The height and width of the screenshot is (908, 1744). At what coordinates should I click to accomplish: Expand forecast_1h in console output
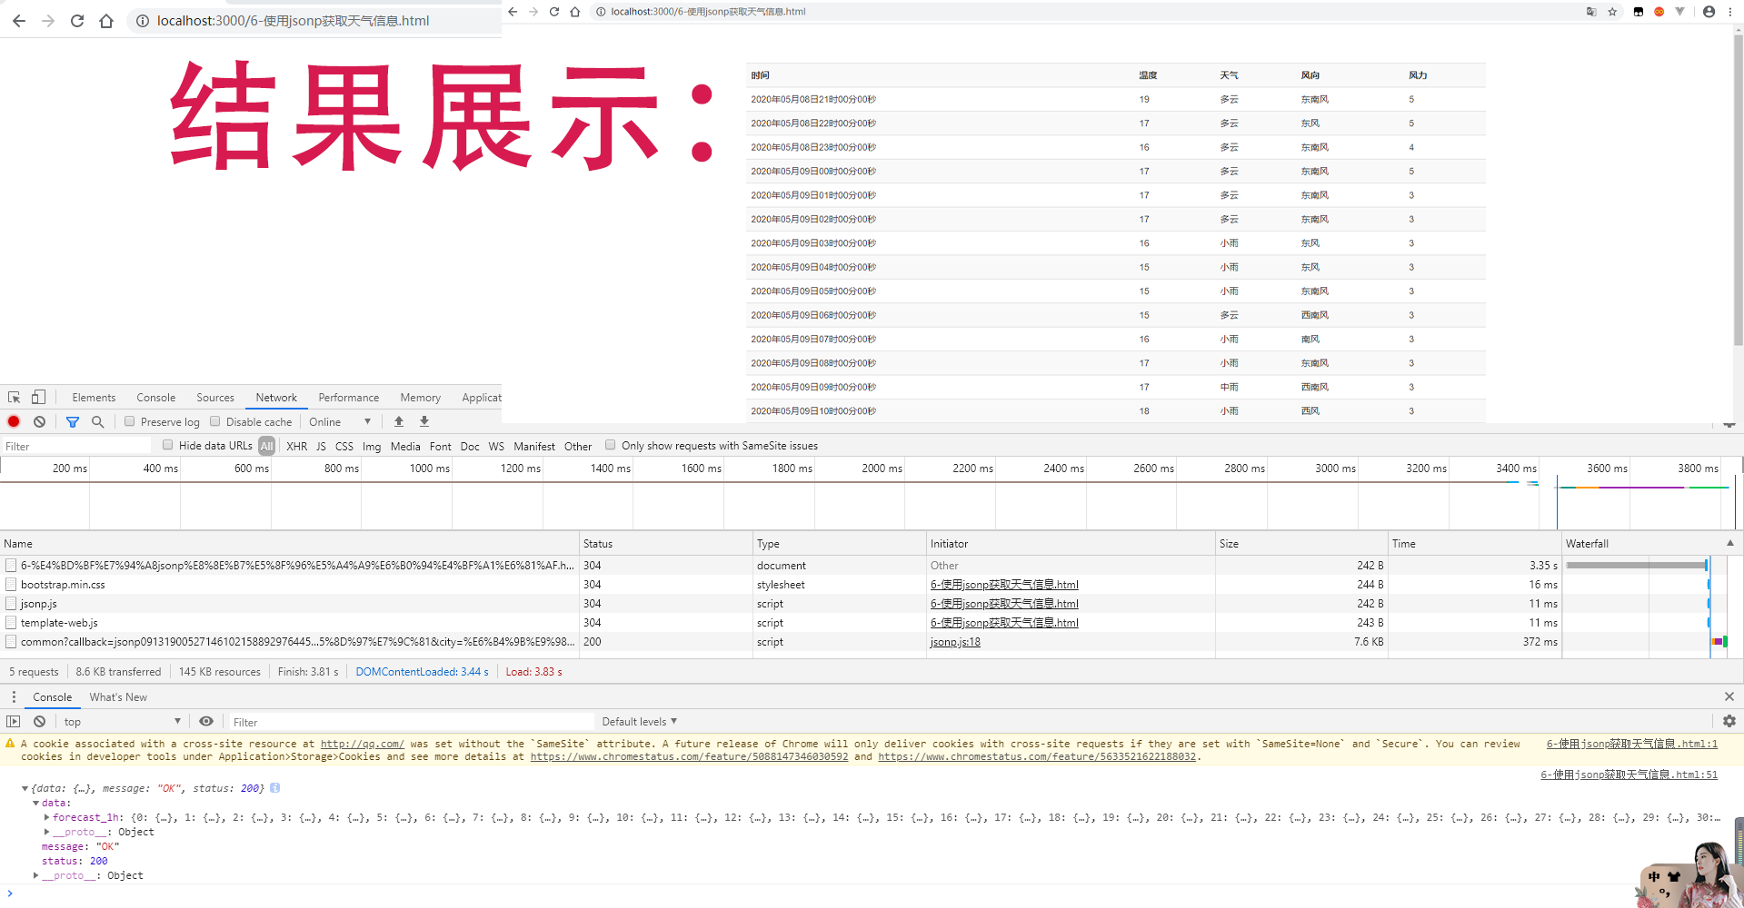[47, 817]
